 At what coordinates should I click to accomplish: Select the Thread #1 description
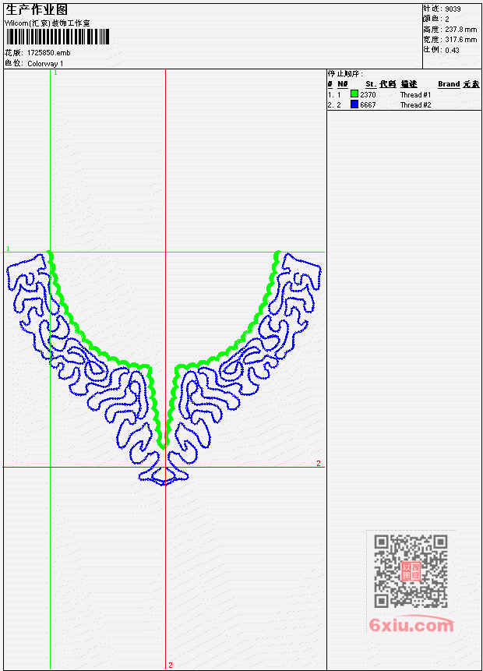[415, 94]
